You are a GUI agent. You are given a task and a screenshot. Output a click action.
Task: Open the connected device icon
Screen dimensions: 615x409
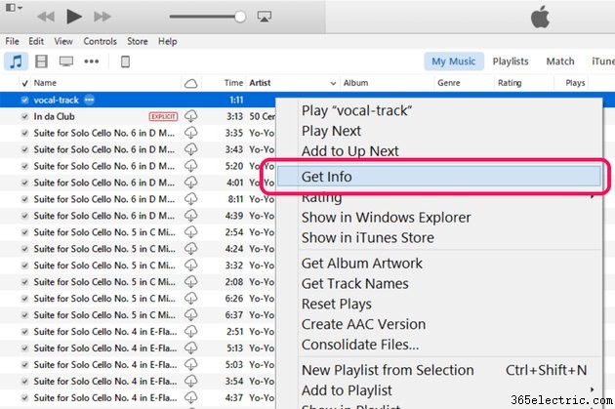coord(125,61)
